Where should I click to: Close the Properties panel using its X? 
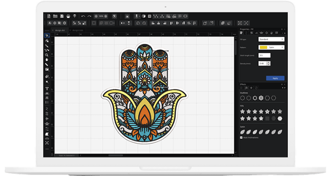(284, 29)
